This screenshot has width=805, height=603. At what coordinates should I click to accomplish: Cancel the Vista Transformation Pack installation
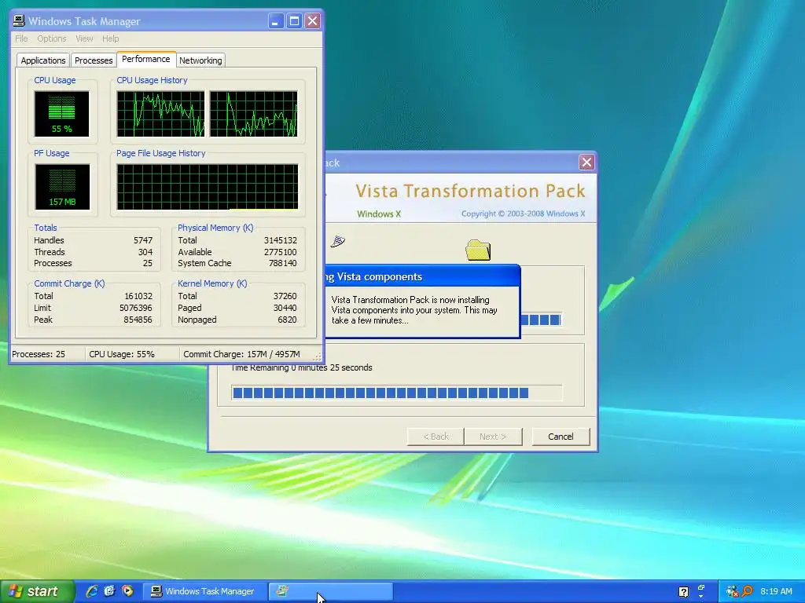561,437
